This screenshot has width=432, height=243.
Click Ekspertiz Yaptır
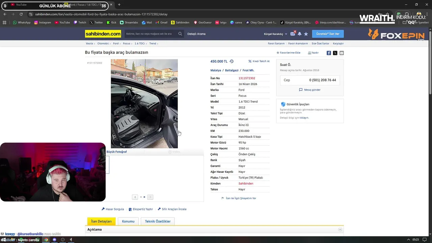coord(141,209)
